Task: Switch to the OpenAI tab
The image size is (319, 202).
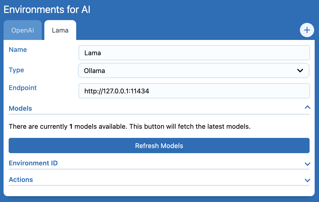Action: click(x=23, y=30)
